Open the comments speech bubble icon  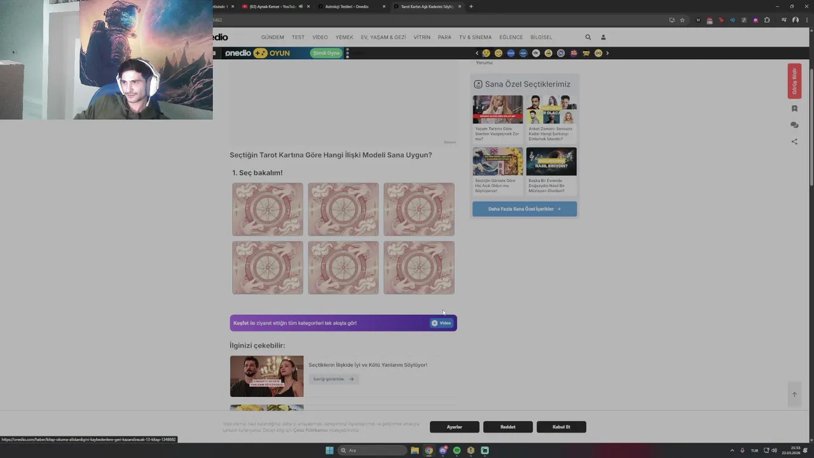click(x=794, y=125)
